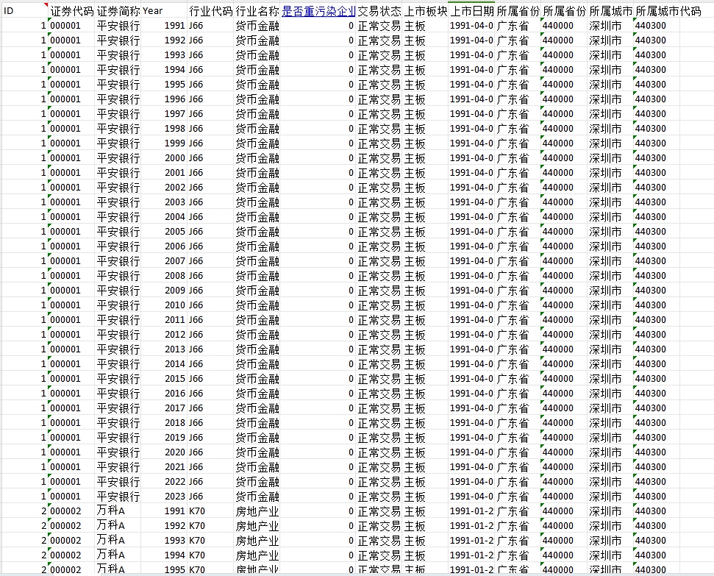Select the 平安银行 cell in the 2022 row
Screen dimensions: 714x576
coord(118,482)
